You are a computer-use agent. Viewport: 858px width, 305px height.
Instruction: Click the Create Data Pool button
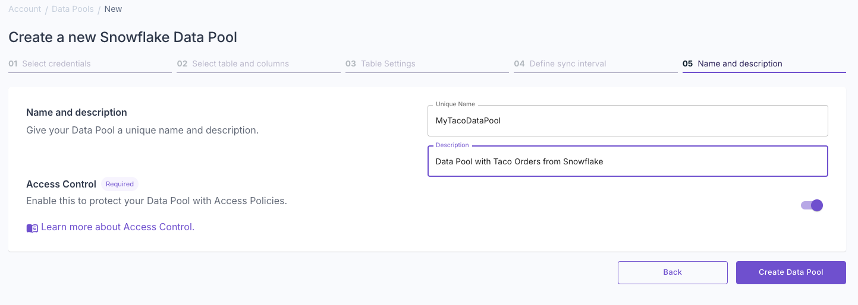pyautogui.click(x=791, y=272)
